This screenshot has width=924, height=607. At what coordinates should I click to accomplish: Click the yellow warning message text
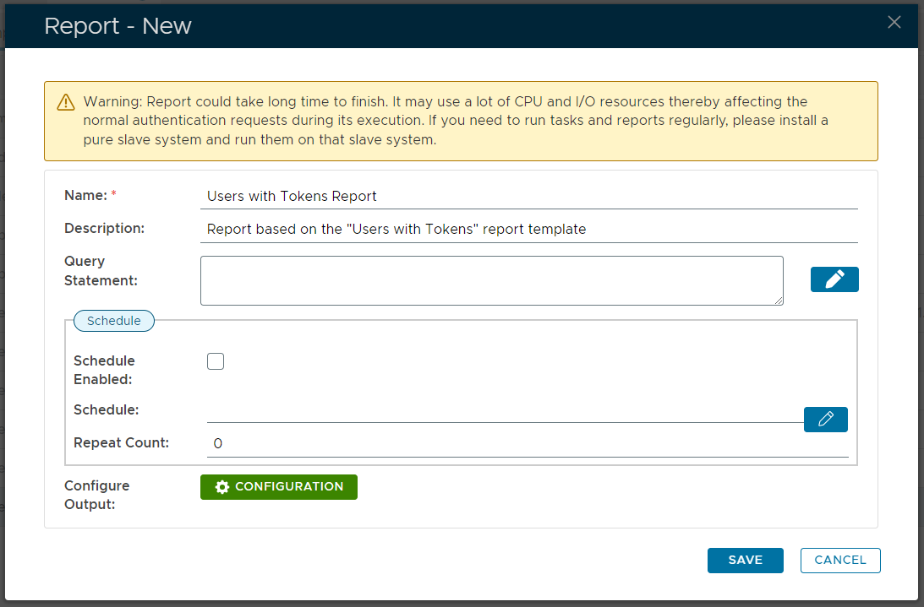(457, 121)
